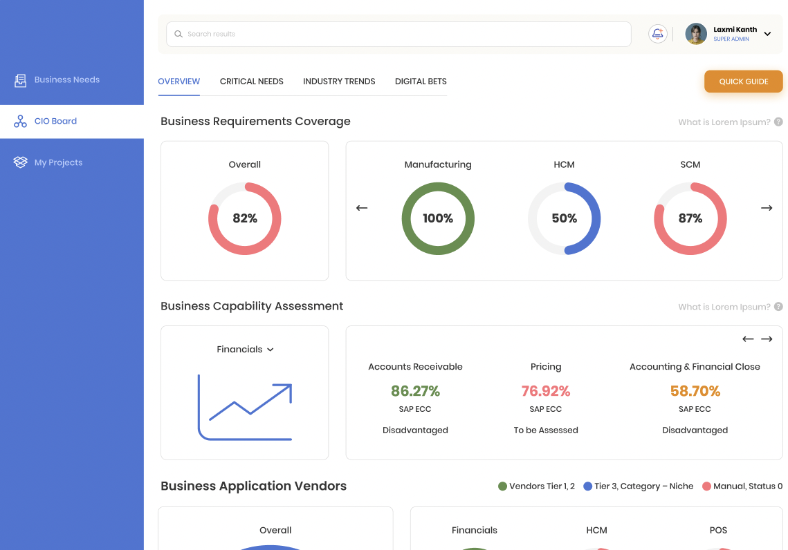Click red Manual, Status 0 legend dot
The image size is (788, 550).
pyautogui.click(x=706, y=486)
